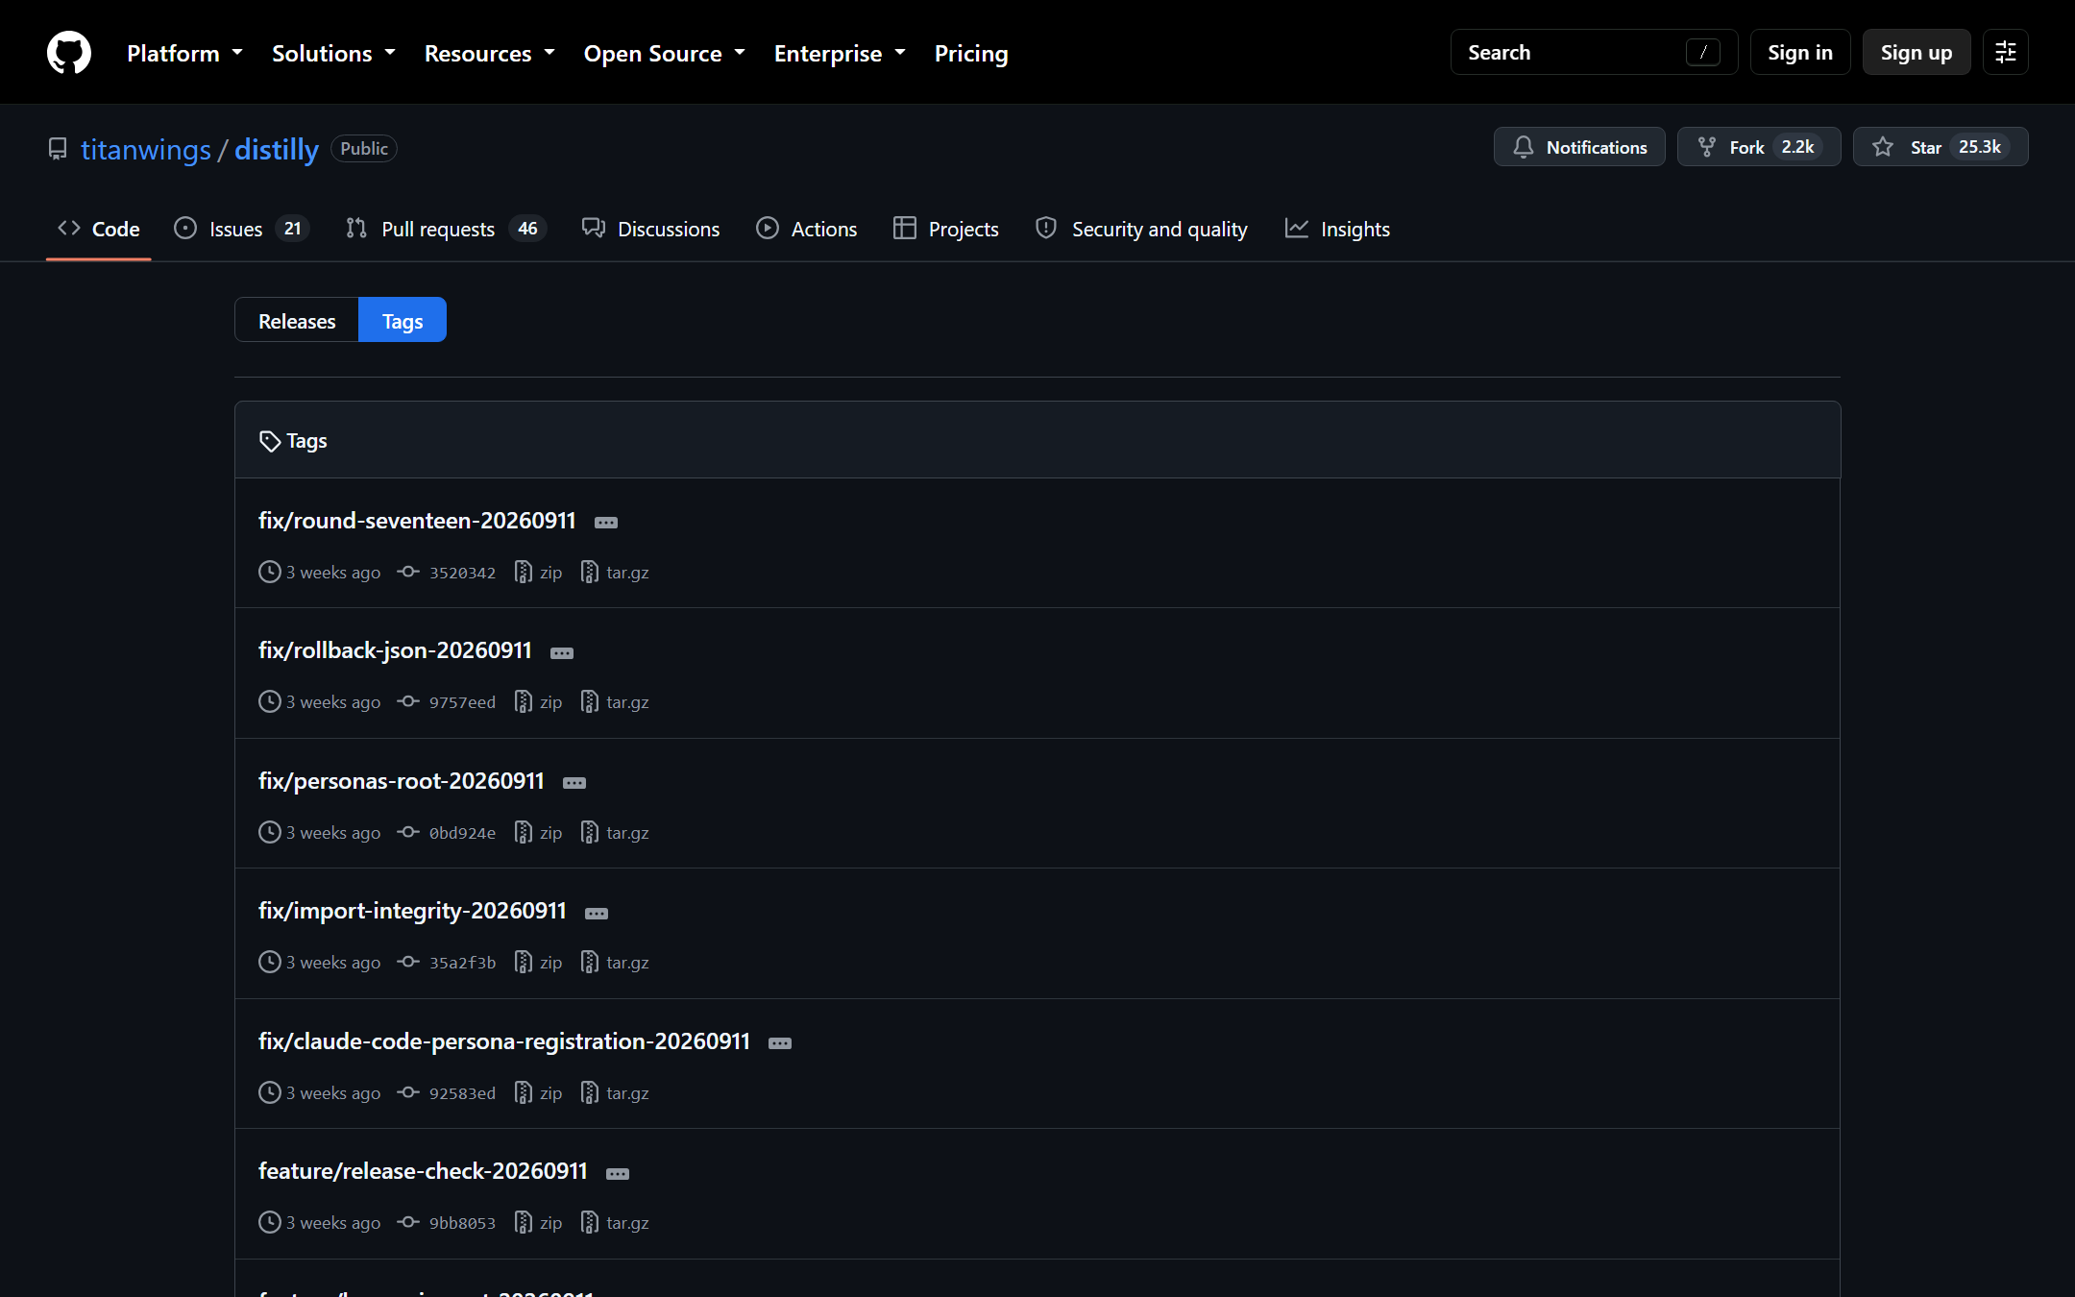Download tar.gz for fix/personas-root-20260911
Screen dimensions: 2075x1297
615,833
